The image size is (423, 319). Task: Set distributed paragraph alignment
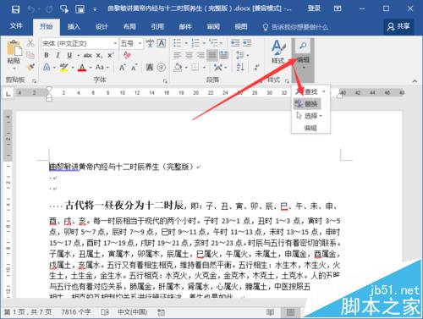click(x=224, y=55)
